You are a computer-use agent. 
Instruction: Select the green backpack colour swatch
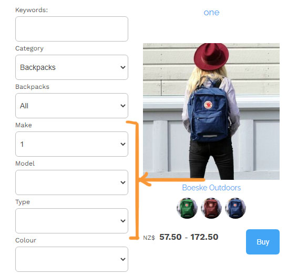pyautogui.click(x=187, y=208)
